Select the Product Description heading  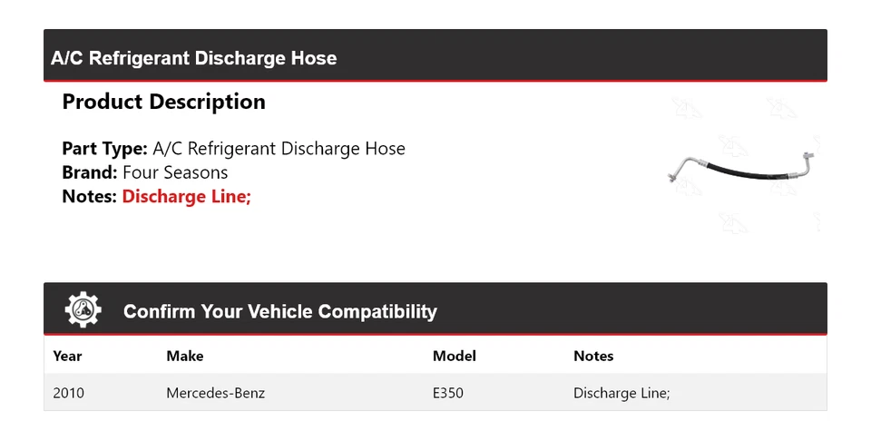(x=163, y=102)
